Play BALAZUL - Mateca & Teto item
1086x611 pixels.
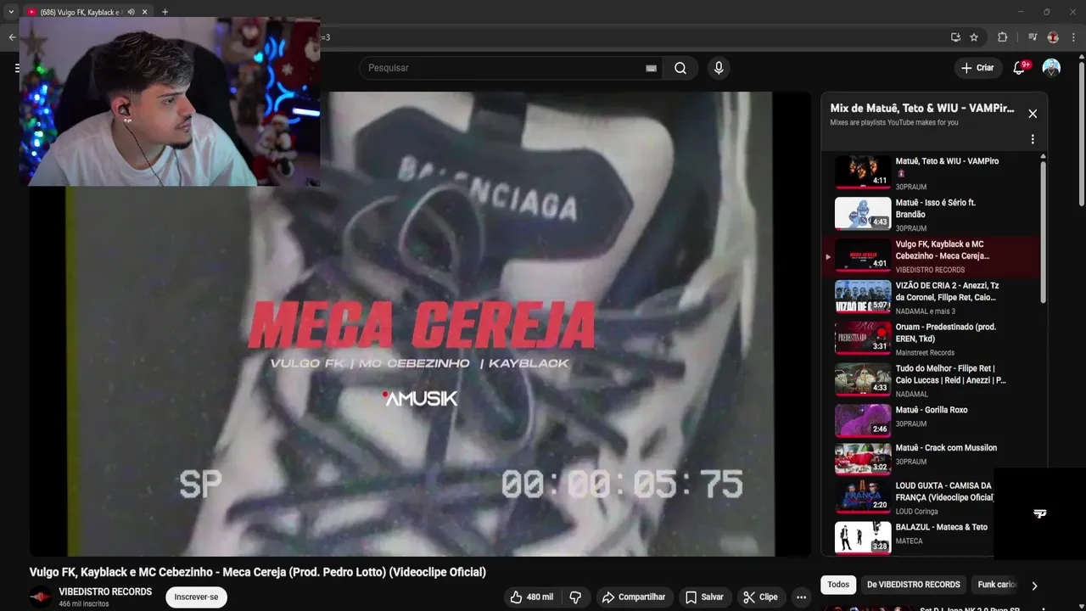point(915,537)
